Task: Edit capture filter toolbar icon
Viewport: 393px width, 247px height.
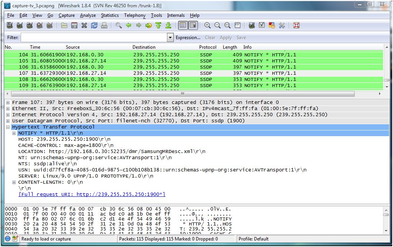Action: click(252, 25)
